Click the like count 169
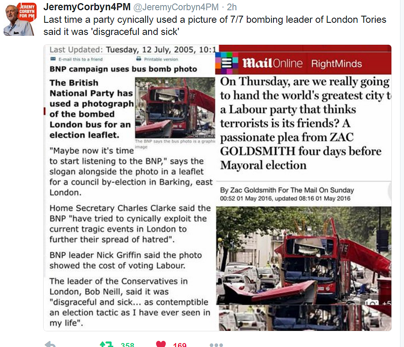The width and height of the screenshot is (404, 347). click(x=180, y=345)
